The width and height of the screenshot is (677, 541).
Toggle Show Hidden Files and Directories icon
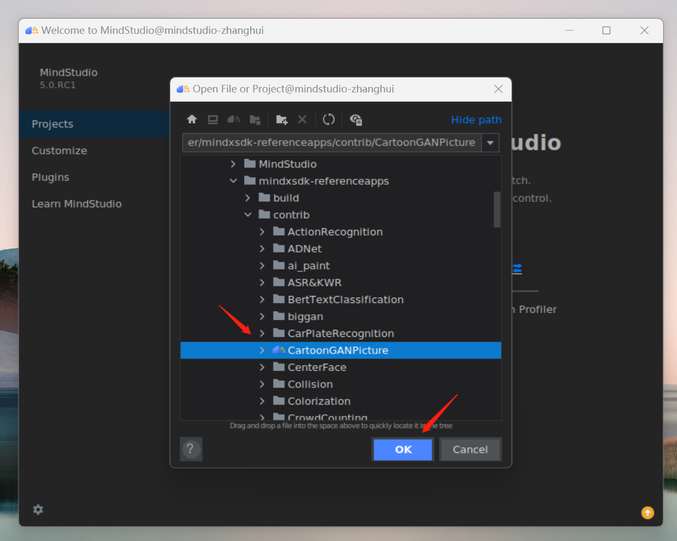tap(355, 119)
